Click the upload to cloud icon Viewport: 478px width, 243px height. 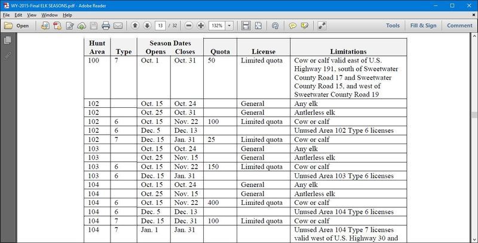[x=81, y=26]
